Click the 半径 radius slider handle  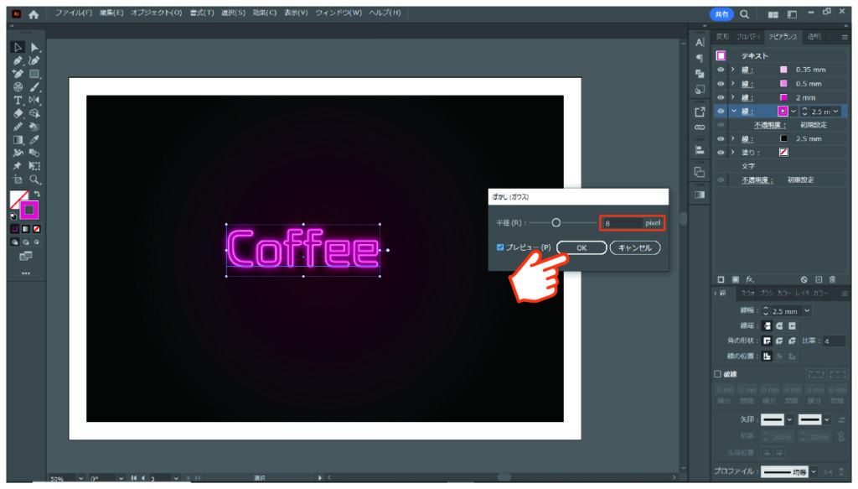click(556, 223)
